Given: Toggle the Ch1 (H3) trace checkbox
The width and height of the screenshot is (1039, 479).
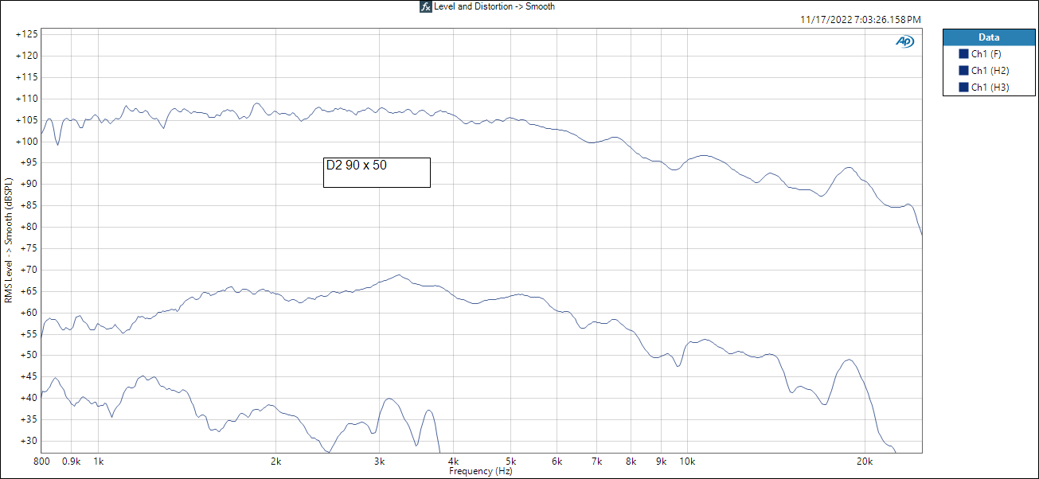Looking at the screenshot, I should [x=964, y=88].
